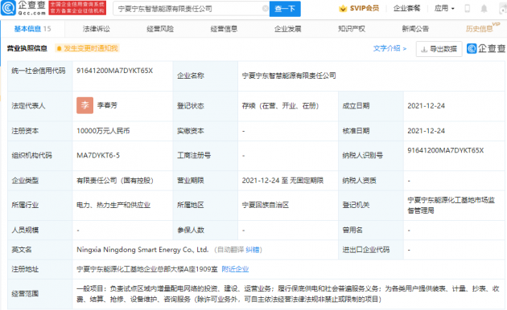Image resolution: width=507 pixels, height=310 pixels.
Task: Select company name 宁夏宁东智慧能源有限责任公司 cell
Action: (x=289, y=75)
